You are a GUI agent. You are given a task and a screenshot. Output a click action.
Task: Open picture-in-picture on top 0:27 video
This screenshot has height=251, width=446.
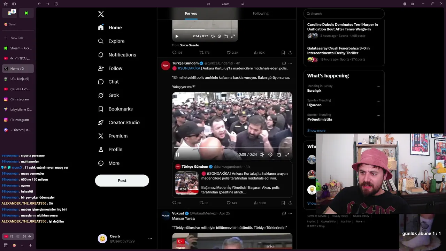click(226, 36)
